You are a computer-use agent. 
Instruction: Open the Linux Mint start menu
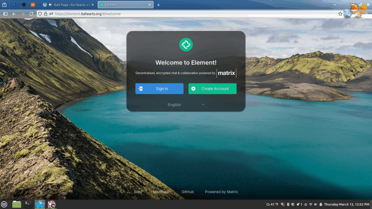click(4, 204)
